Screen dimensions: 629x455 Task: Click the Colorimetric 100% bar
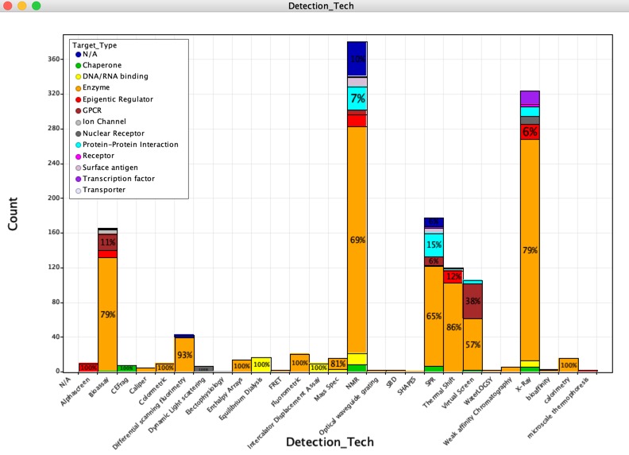tap(165, 368)
